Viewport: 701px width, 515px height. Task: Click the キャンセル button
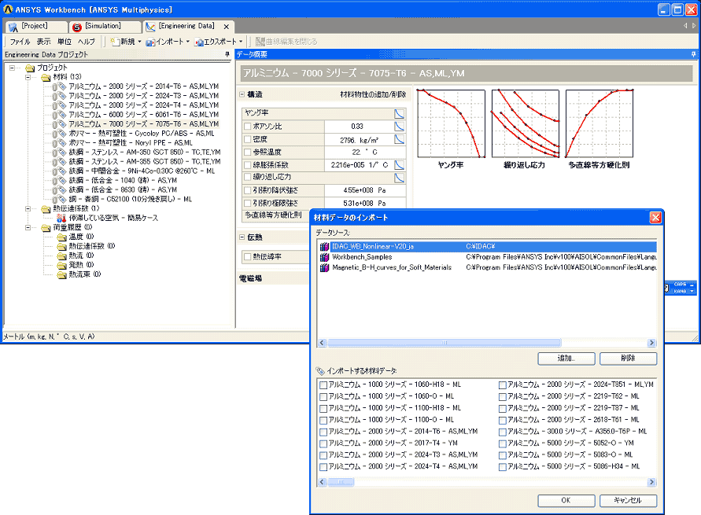[x=628, y=500]
